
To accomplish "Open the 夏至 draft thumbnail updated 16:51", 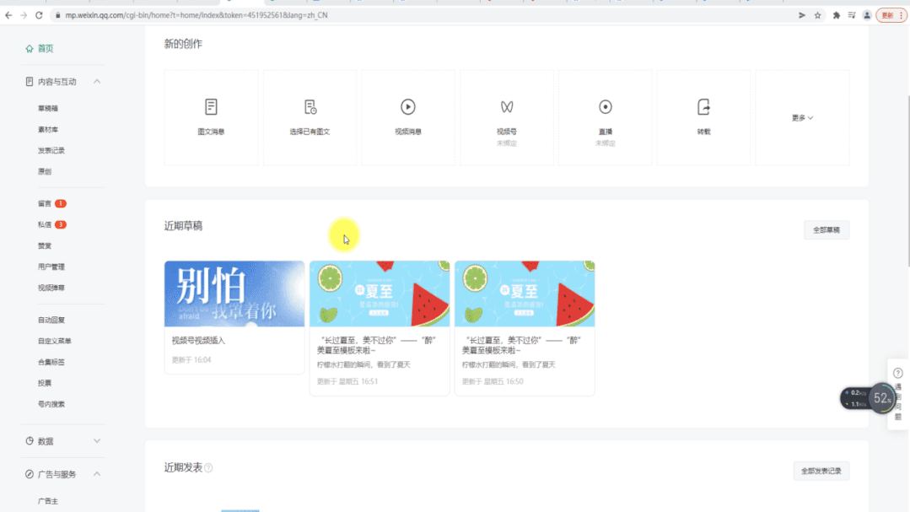I will [x=380, y=294].
